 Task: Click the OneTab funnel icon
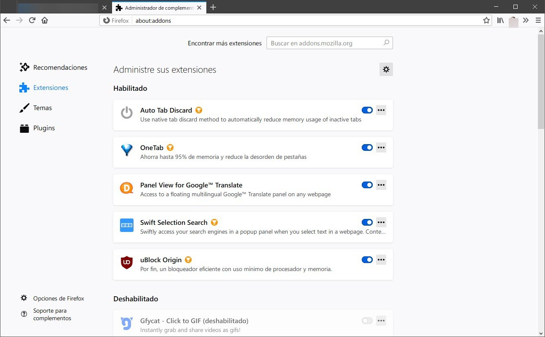click(127, 150)
